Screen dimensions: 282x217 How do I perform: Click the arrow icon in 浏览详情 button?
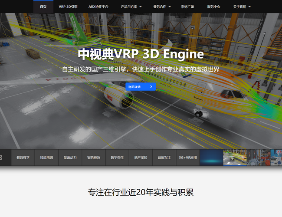[x=151, y=87]
